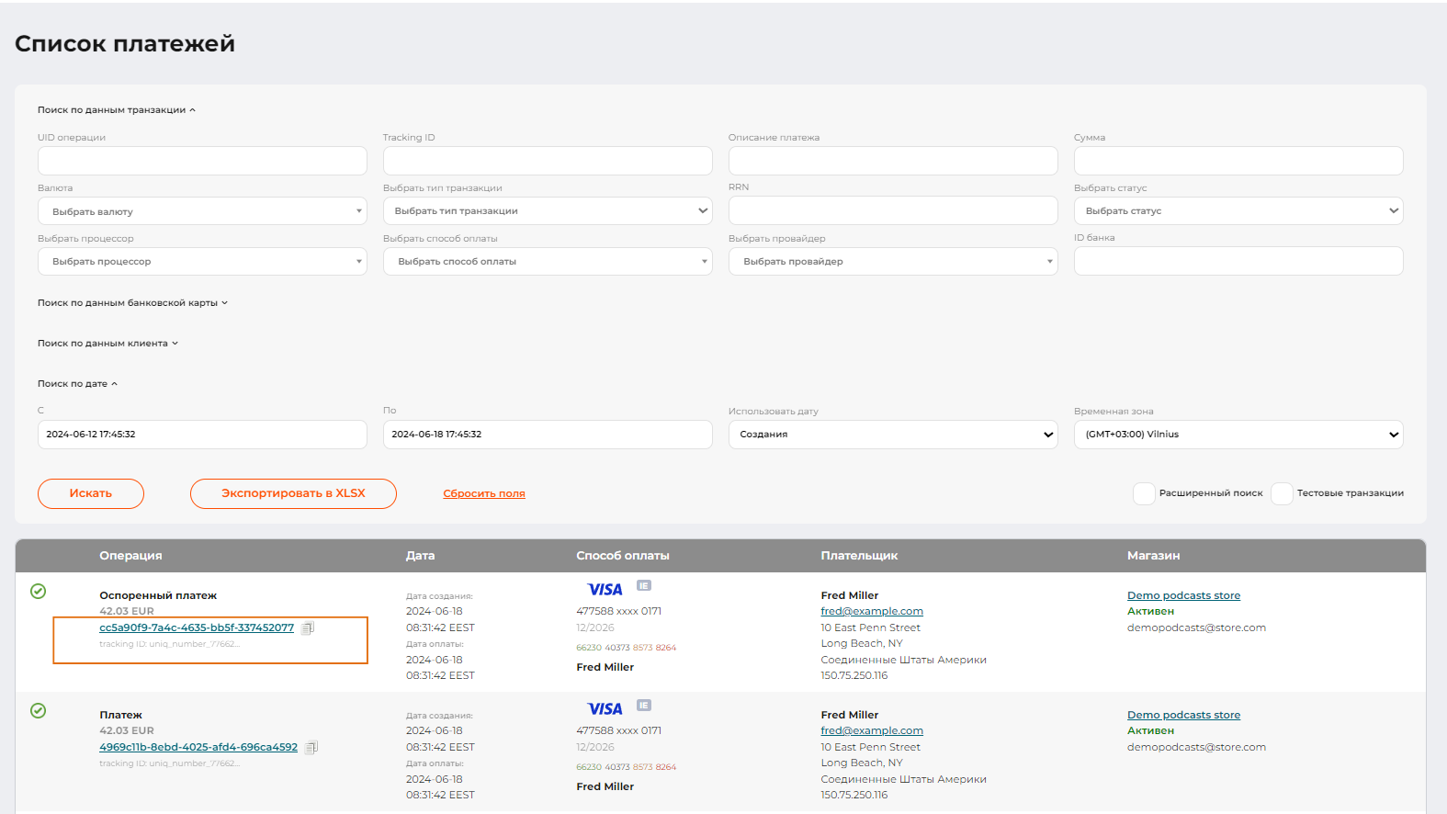This screenshot has height=814, width=1447.
Task: Click the VISA logo in first row
Action: point(605,590)
